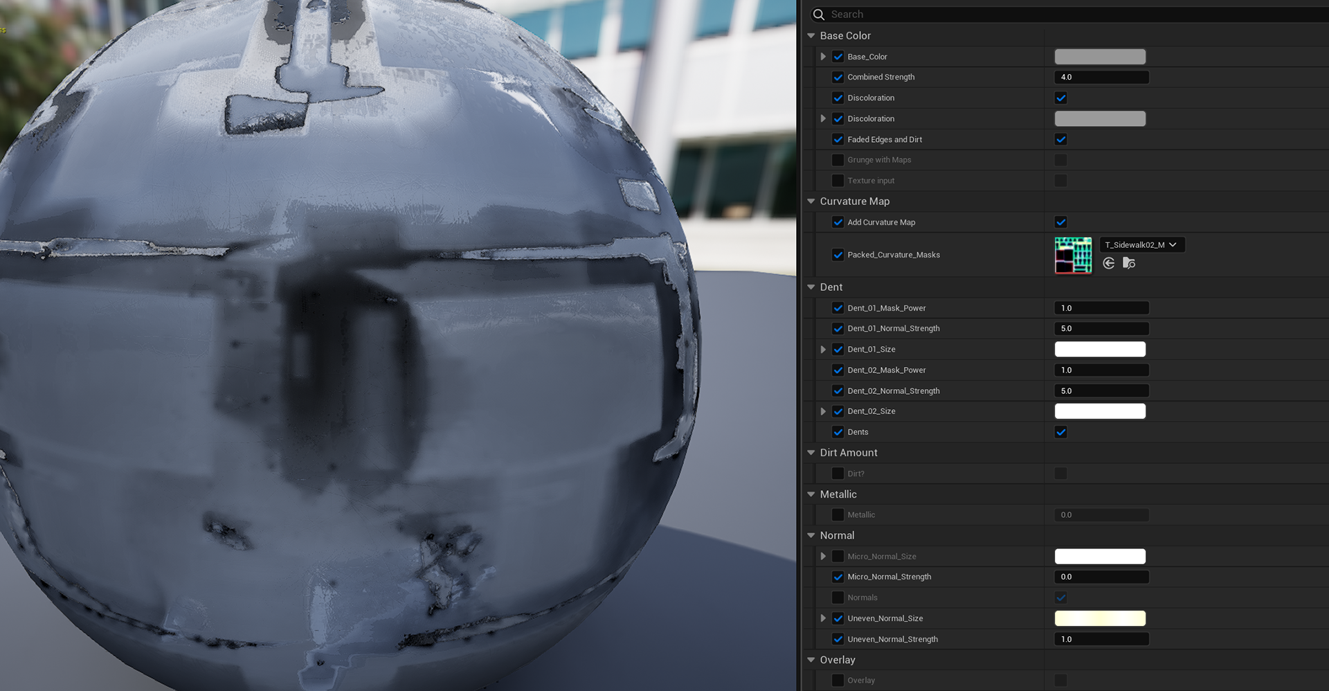Edit Combined Strength value 4.0
The width and height of the screenshot is (1329, 691).
coord(1102,78)
